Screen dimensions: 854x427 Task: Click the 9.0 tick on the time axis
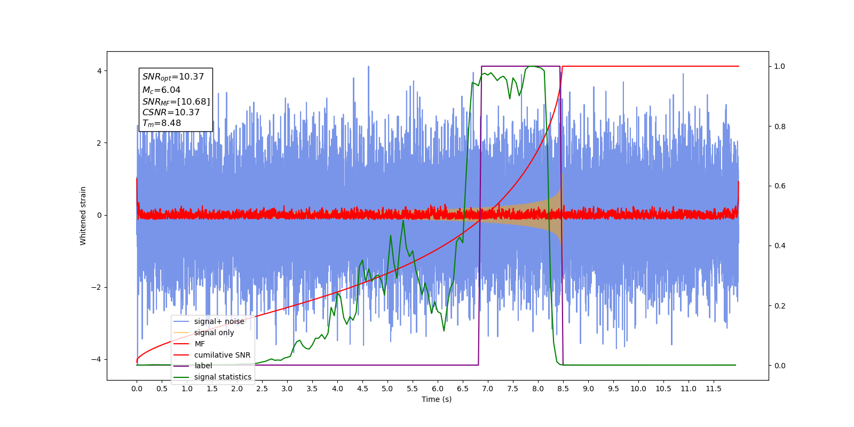[x=588, y=389]
